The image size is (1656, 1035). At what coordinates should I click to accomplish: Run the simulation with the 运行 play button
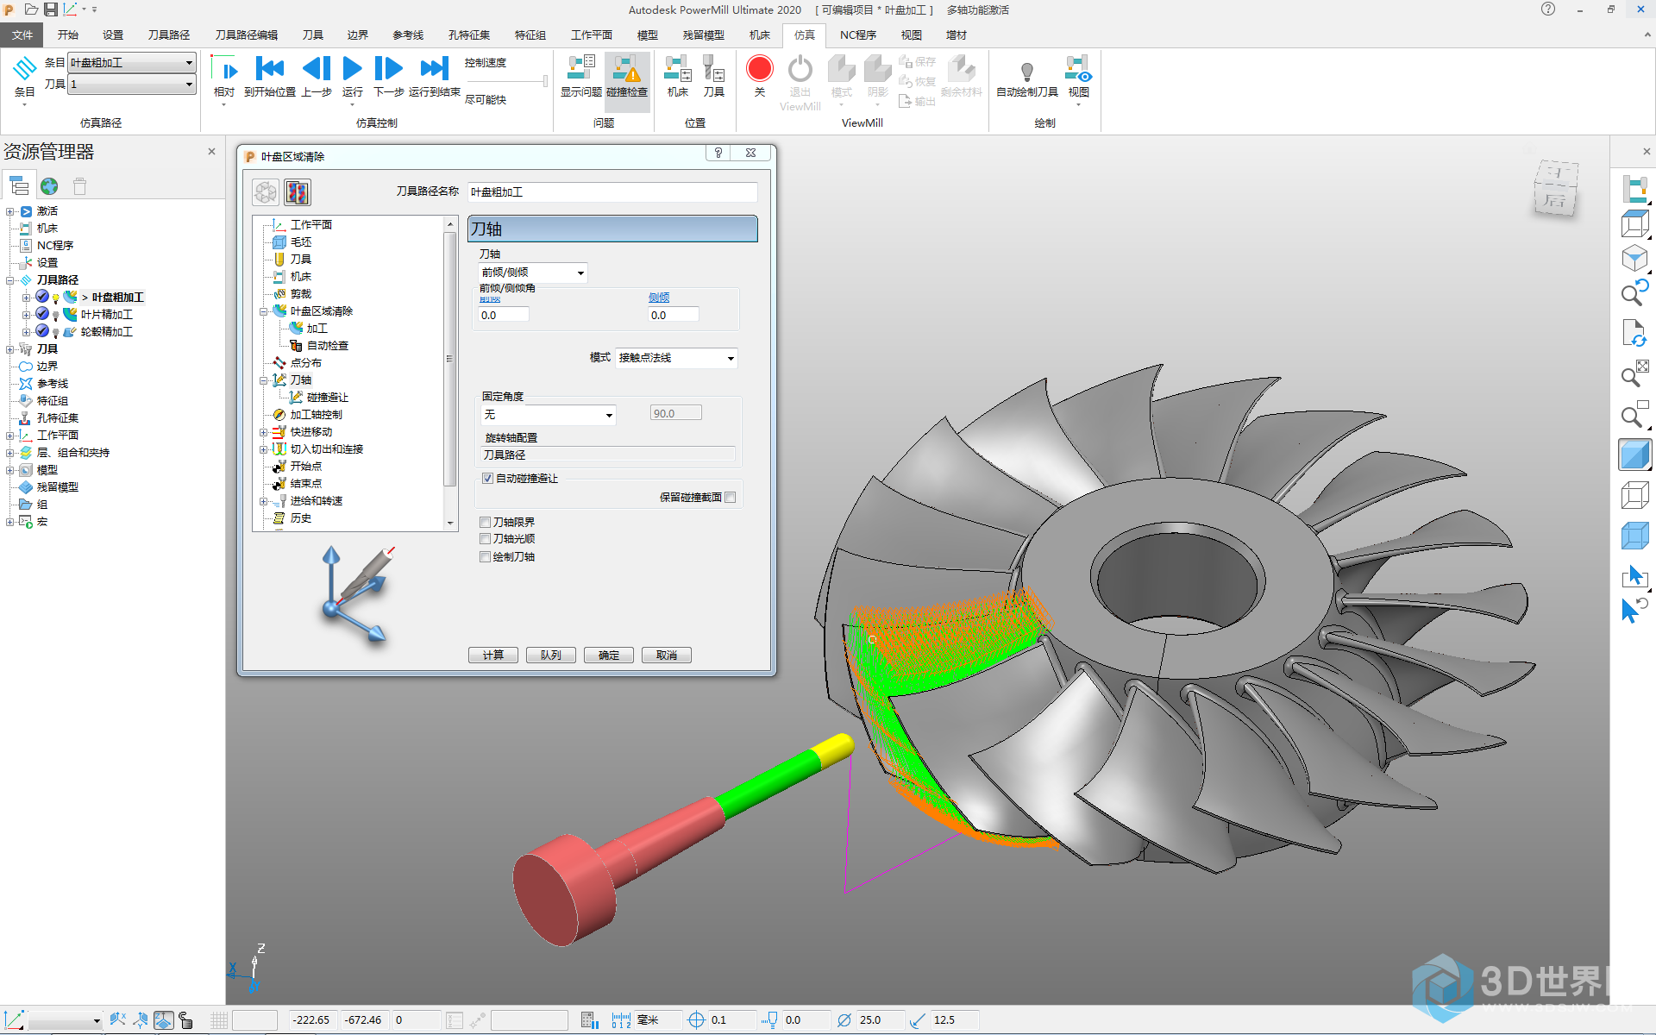click(352, 69)
